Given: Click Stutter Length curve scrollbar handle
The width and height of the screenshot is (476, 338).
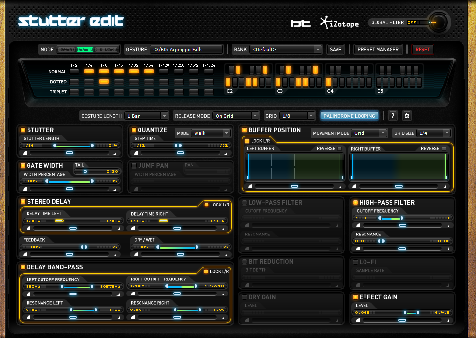Looking at the screenshot, I should click(70, 153).
